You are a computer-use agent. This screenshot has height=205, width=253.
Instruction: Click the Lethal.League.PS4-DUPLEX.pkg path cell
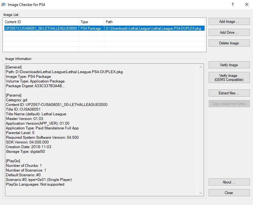coord(154,28)
